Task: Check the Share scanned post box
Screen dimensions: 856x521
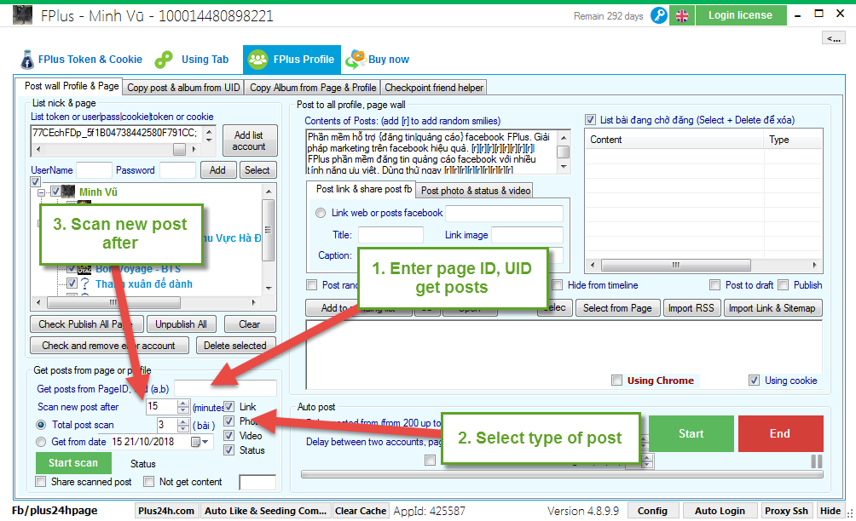Action: (x=40, y=482)
